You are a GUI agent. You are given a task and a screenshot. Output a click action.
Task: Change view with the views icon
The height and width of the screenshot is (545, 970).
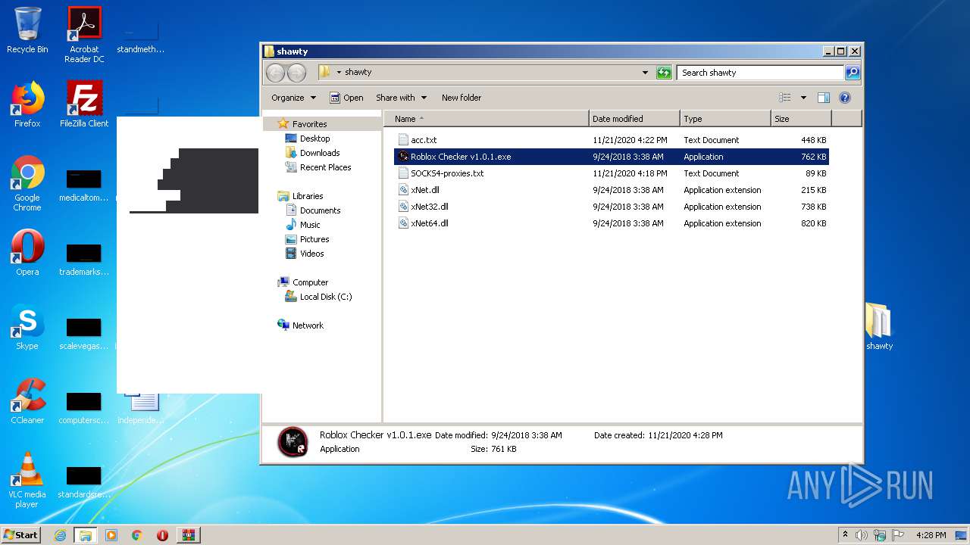pos(785,98)
